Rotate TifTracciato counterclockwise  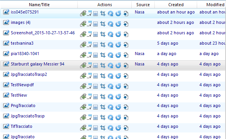(x=118, y=128)
